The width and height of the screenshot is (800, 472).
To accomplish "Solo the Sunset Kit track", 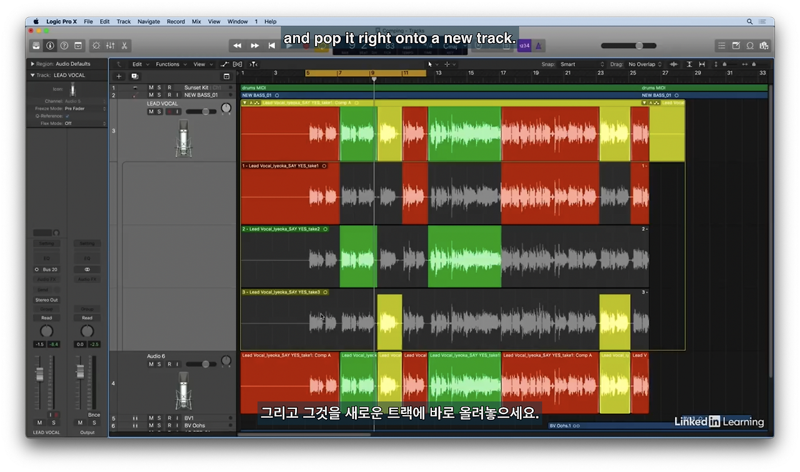I will [159, 87].
